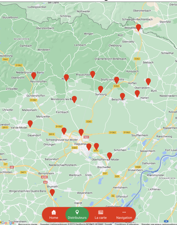Viewport: 177px width, 225px height.
Task: Select the marker near Hatten
Action: click(137, 94)
